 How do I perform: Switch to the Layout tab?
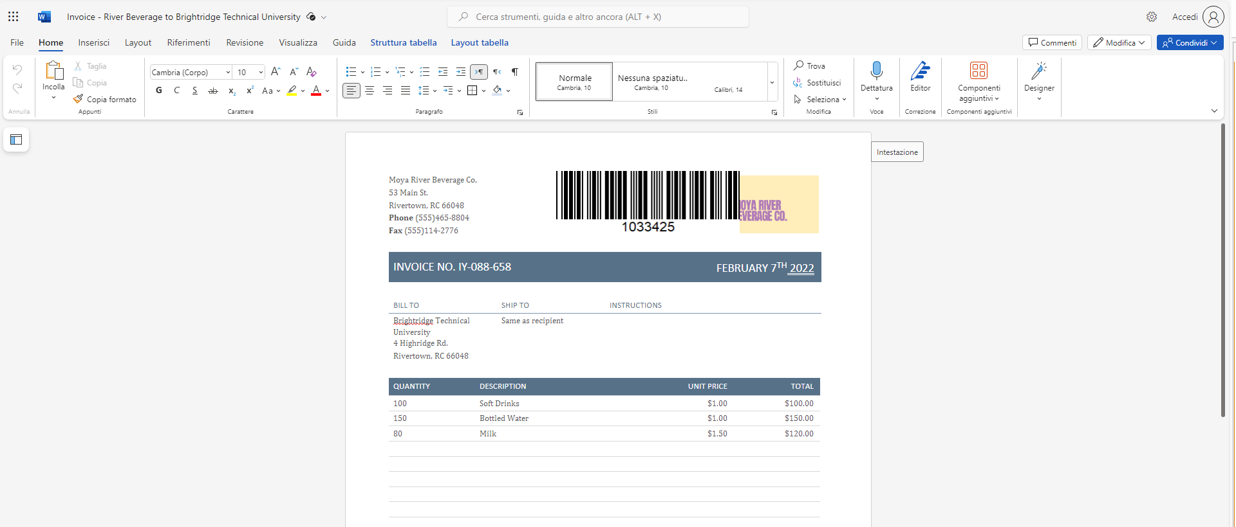(x=138, y=42)
